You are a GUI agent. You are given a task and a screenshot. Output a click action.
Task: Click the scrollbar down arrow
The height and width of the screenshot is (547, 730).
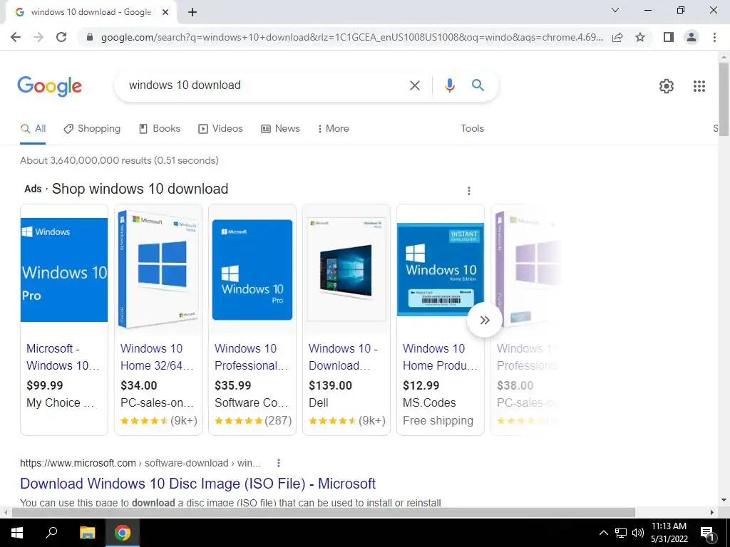724,500
